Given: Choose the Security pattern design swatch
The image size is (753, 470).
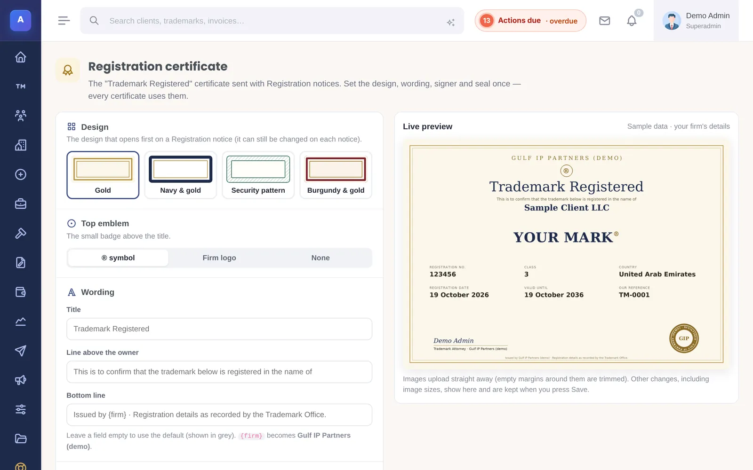Looking at the screenshot, I should 258,175.
